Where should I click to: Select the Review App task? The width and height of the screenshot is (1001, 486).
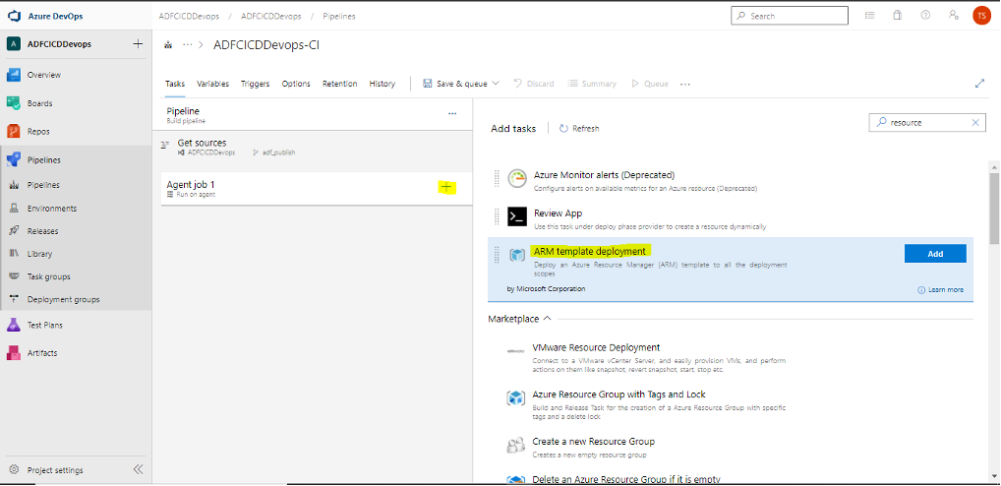[731, 218]
